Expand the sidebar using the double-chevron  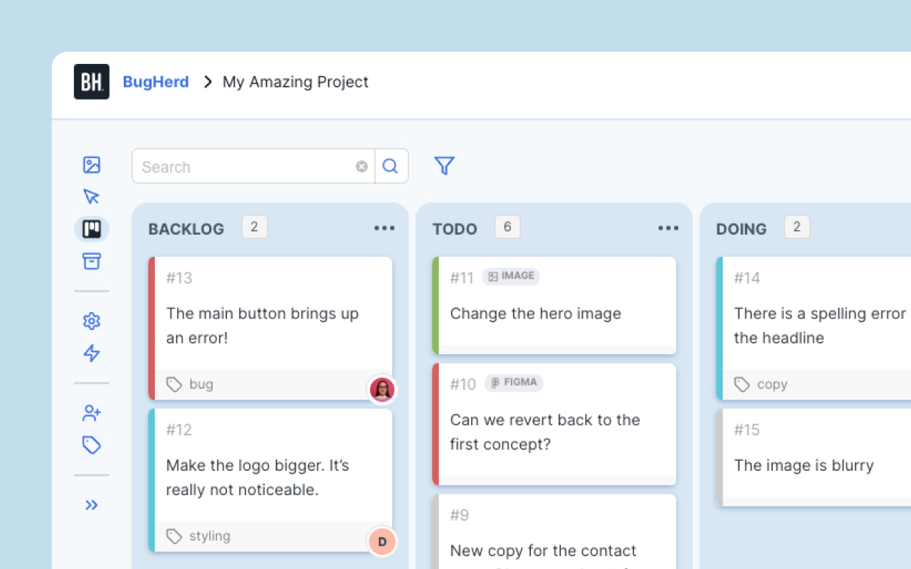(92, 505)
